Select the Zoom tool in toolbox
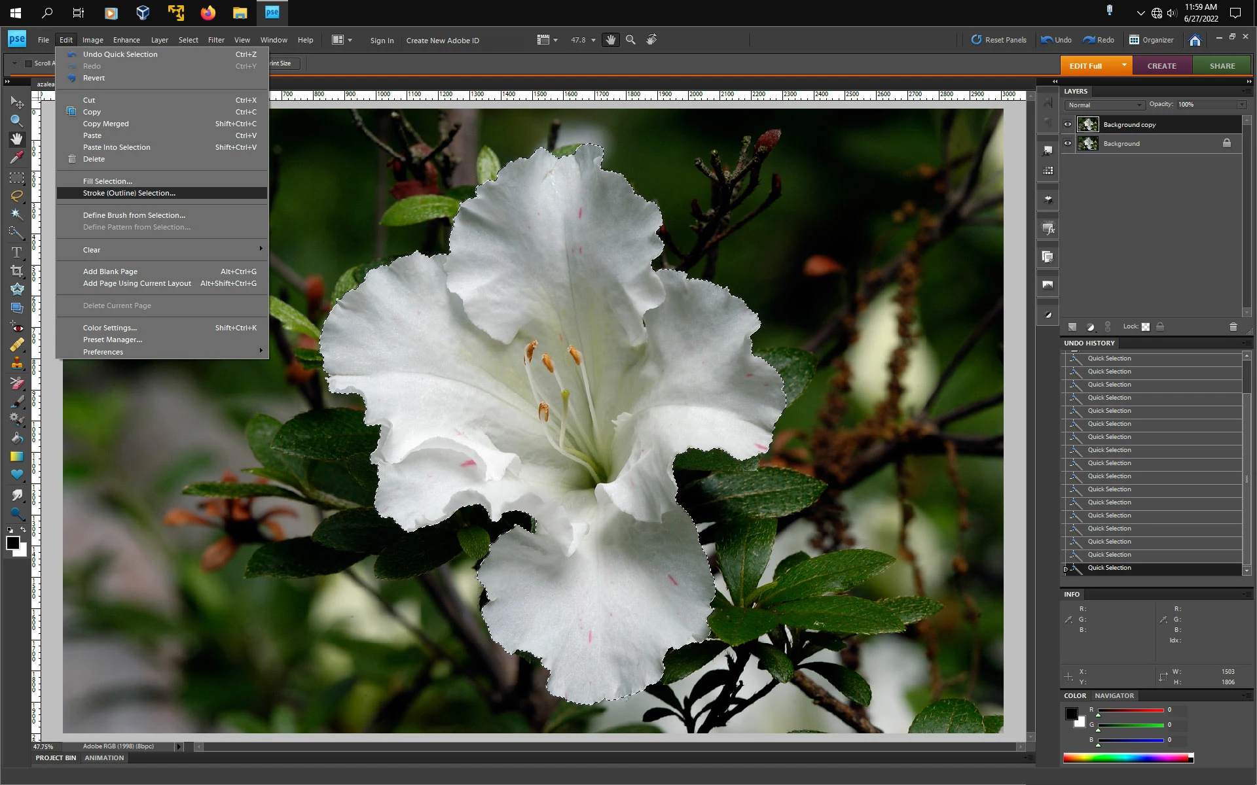Screen dimensions: 1257x785 coord(17,120)
